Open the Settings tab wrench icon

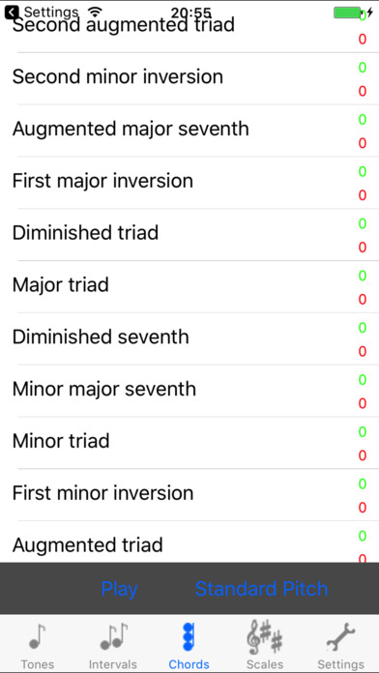[340, 637]
